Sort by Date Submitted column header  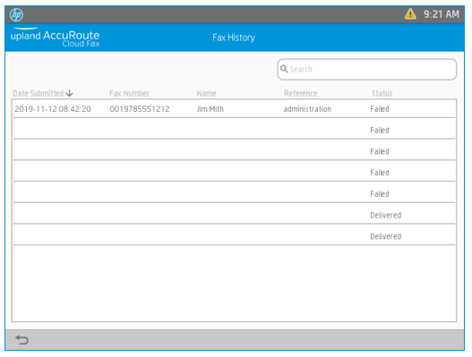click(39, 93)
